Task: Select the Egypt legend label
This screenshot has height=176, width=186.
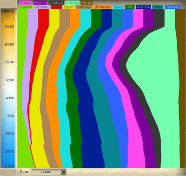Action: [x=69, y=7]
